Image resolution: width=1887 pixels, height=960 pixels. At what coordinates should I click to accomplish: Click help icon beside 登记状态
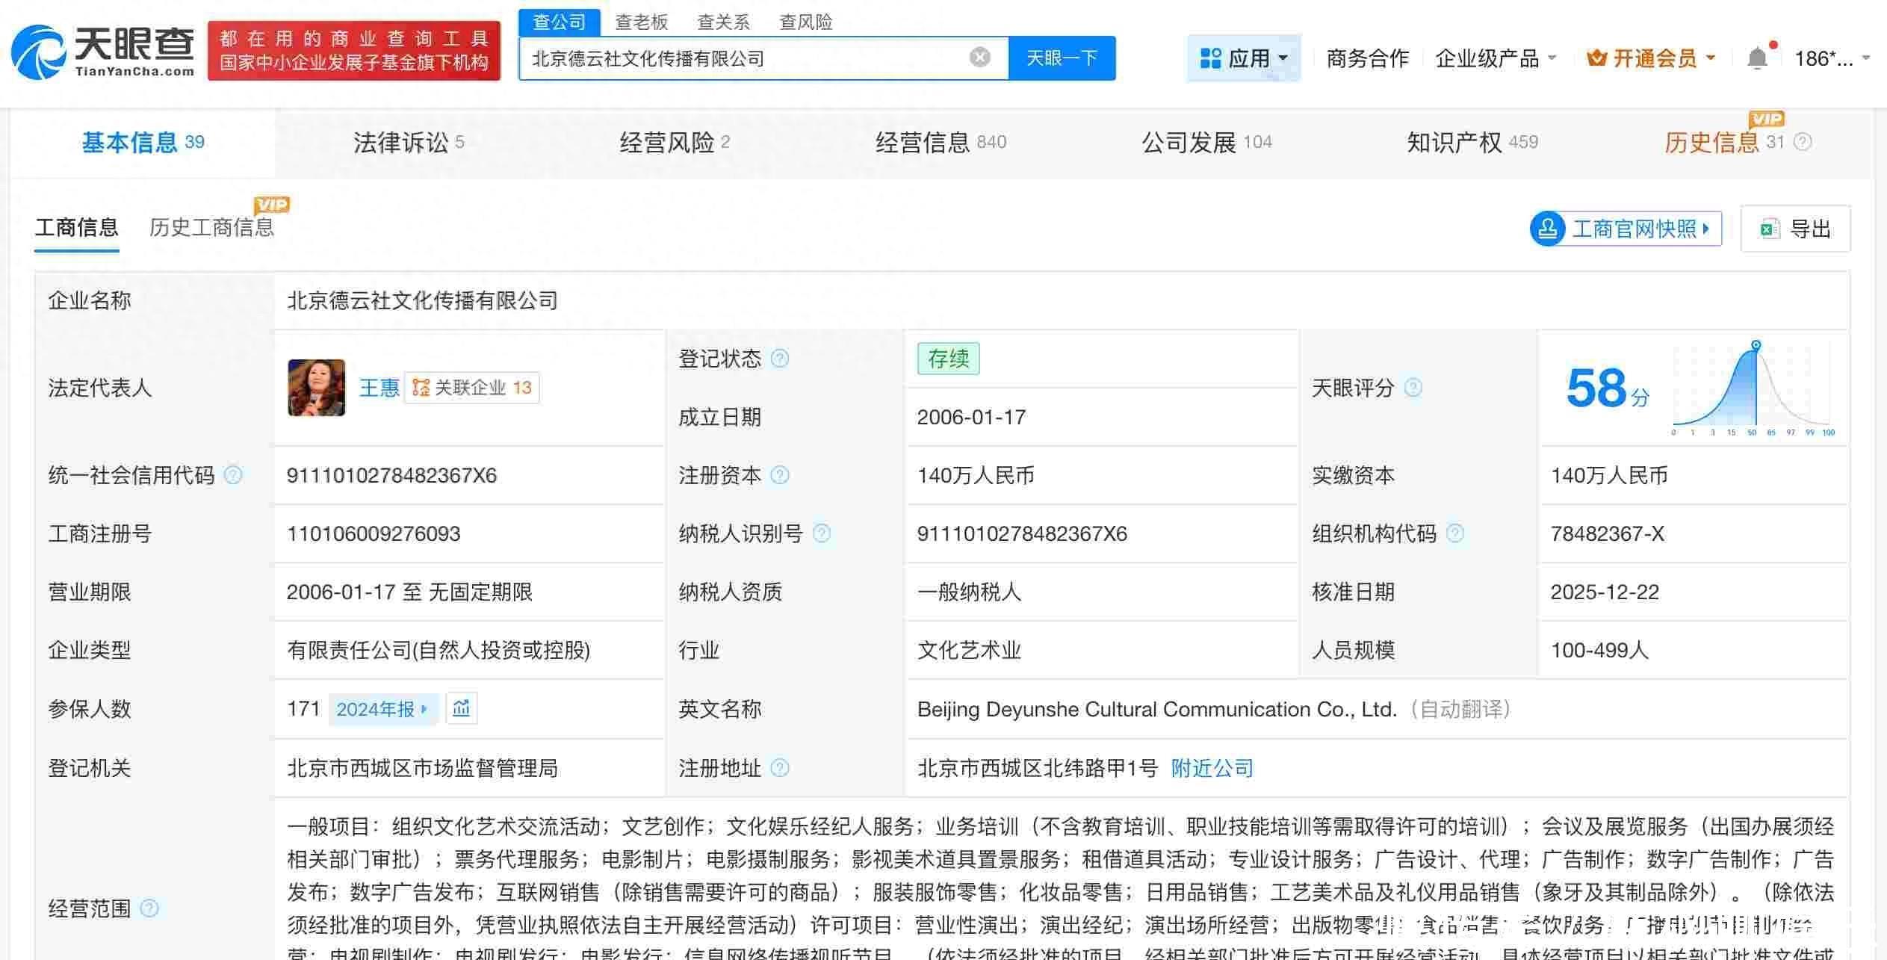(779, 359)
